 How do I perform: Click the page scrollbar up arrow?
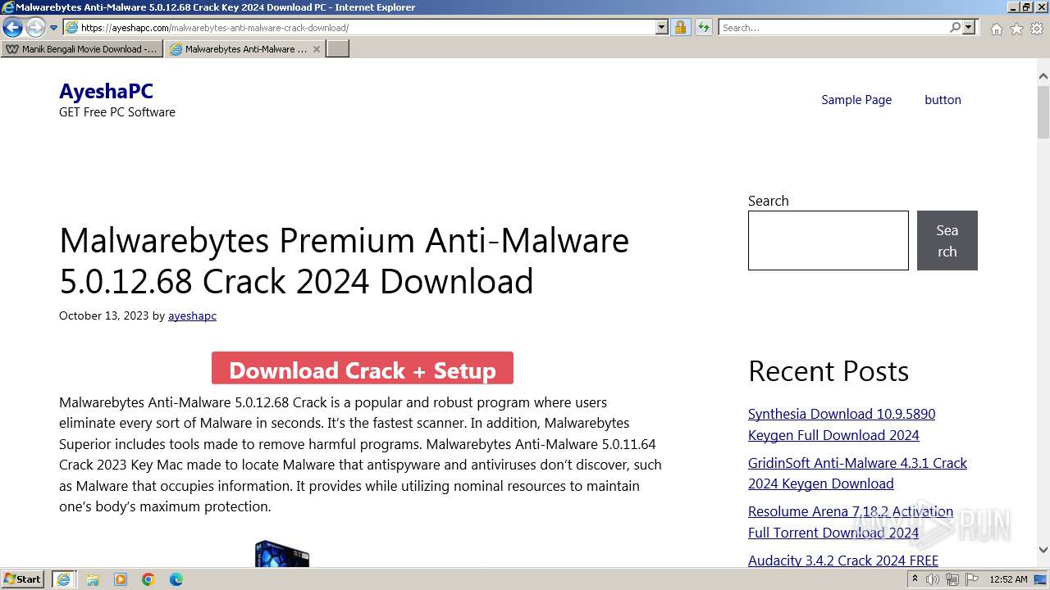(x=1043, y=77)
